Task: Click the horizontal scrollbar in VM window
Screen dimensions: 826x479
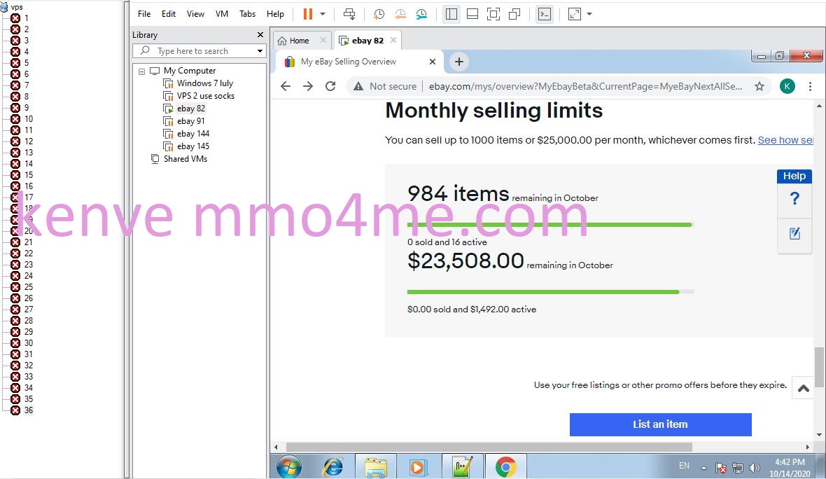Action: (489, 447)
